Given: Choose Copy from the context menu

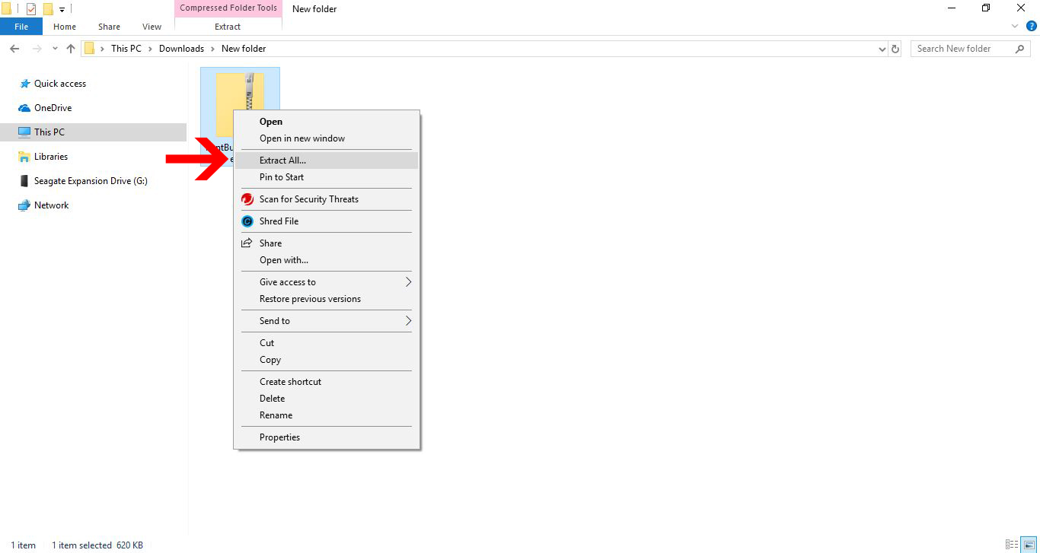Looking at the screenshot, I should (327, 360).
